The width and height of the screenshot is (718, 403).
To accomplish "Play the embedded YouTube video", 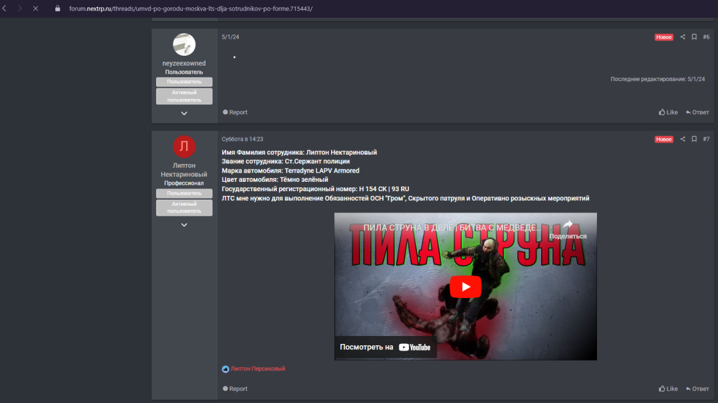I will 465,287.
